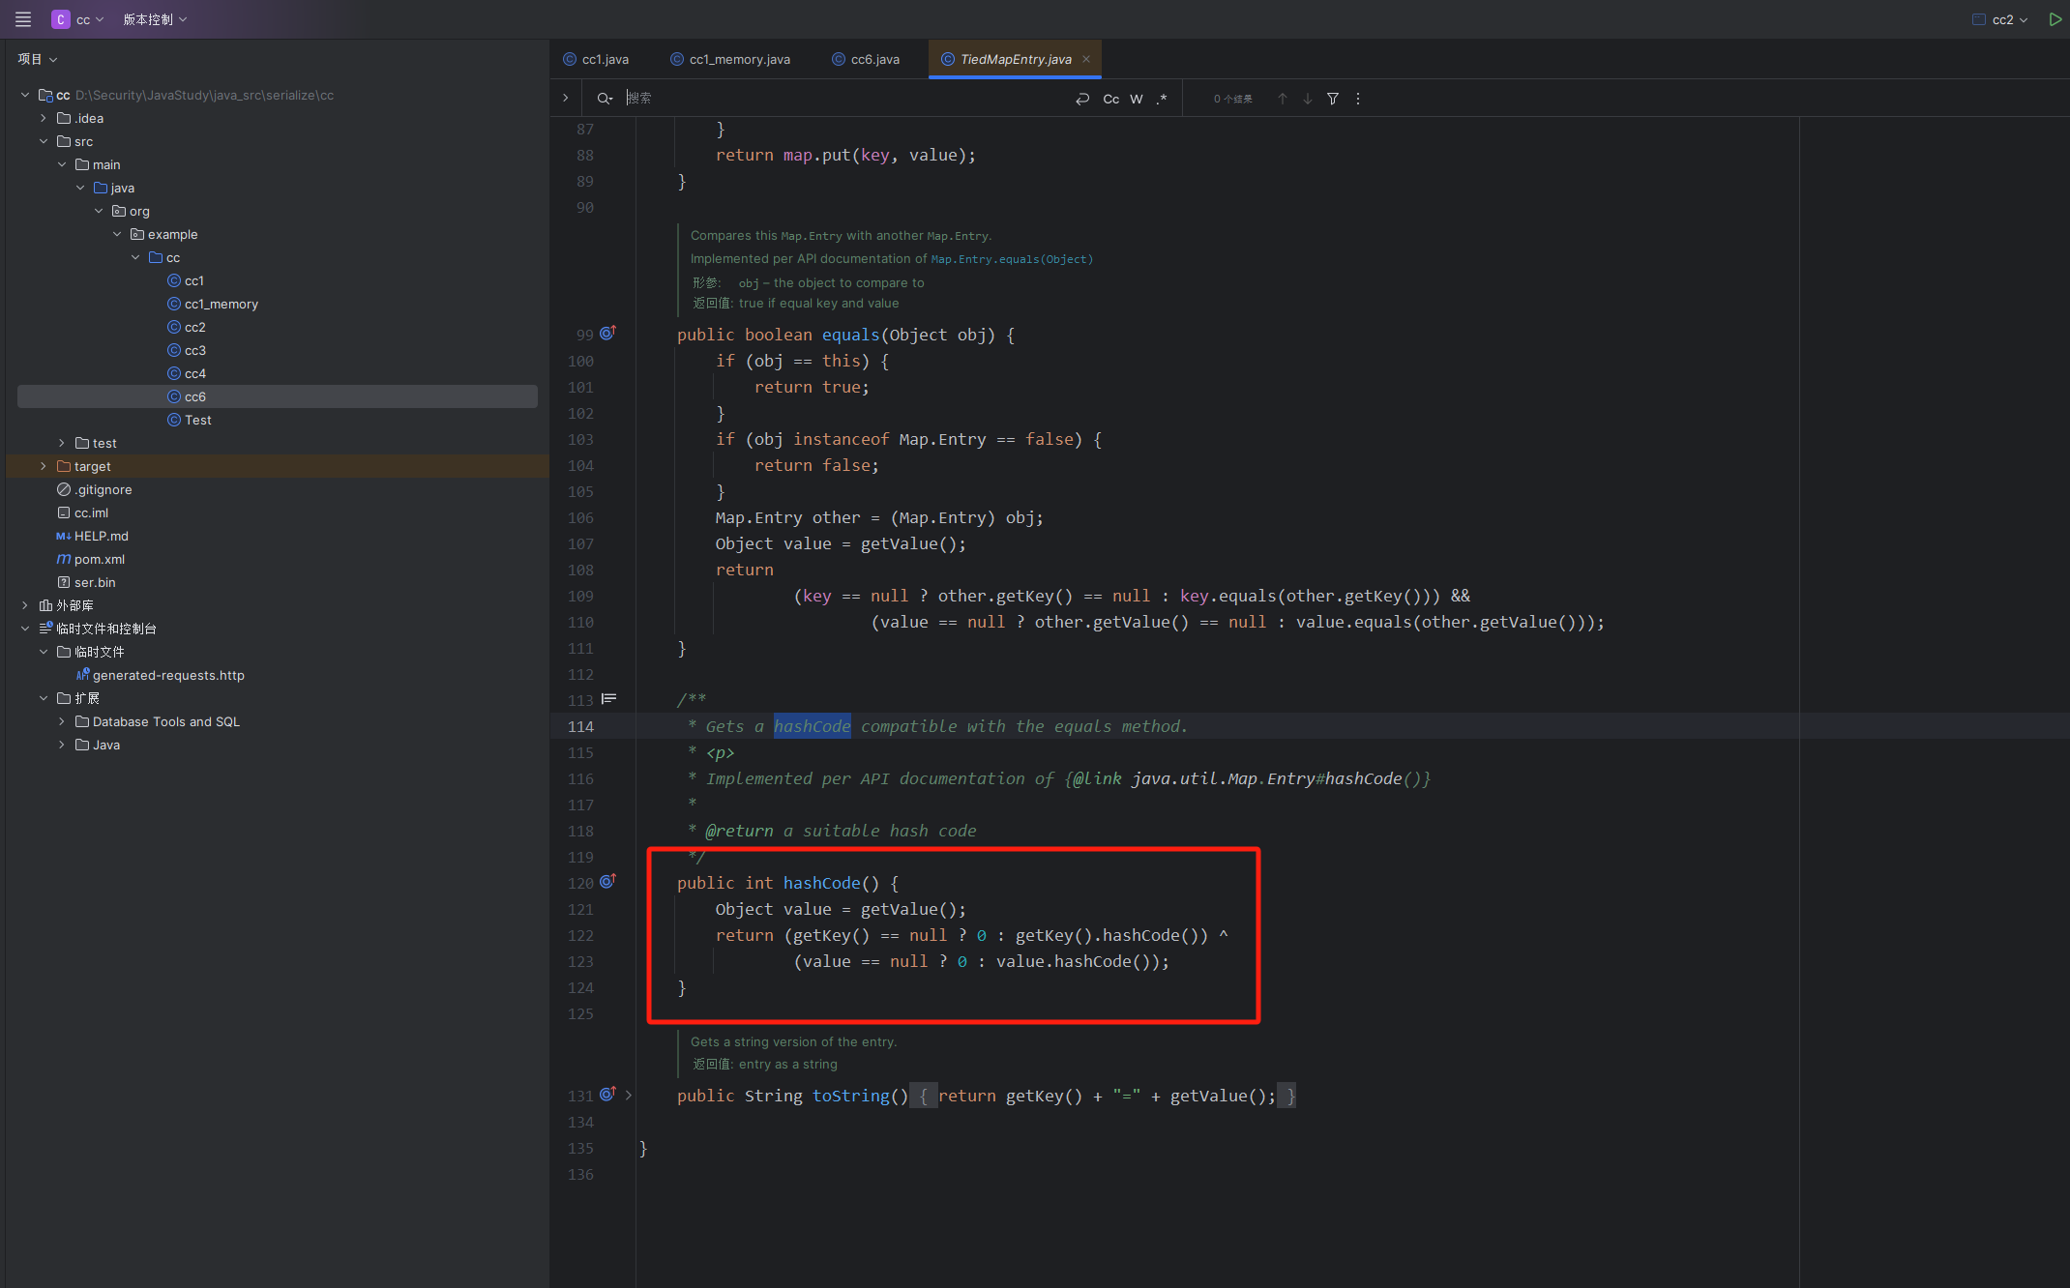Expand the target folder
This screenshot has height=1288, width=2070.
coord(44,466)
